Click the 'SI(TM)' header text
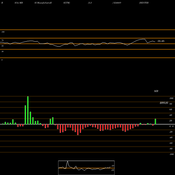 pos(66,3)
